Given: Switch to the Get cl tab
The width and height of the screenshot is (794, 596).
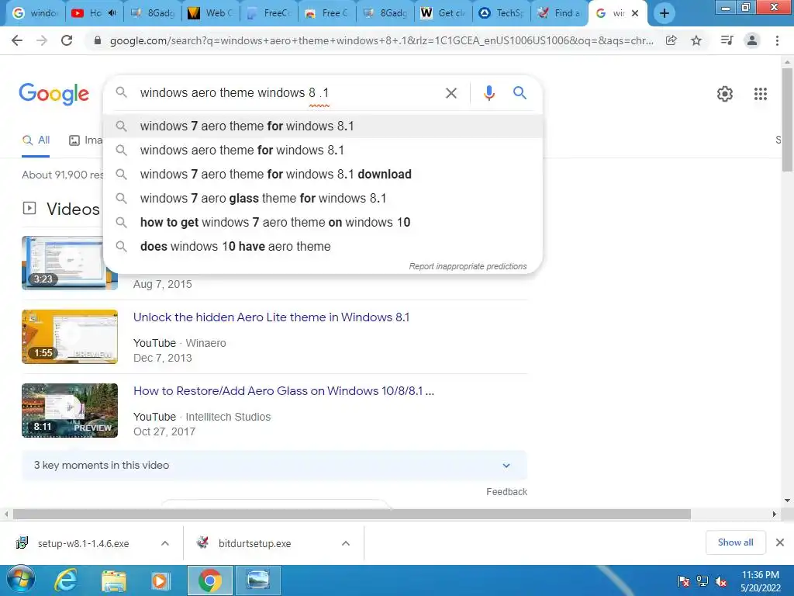Looking at the screenshot, I should [443, 13].
